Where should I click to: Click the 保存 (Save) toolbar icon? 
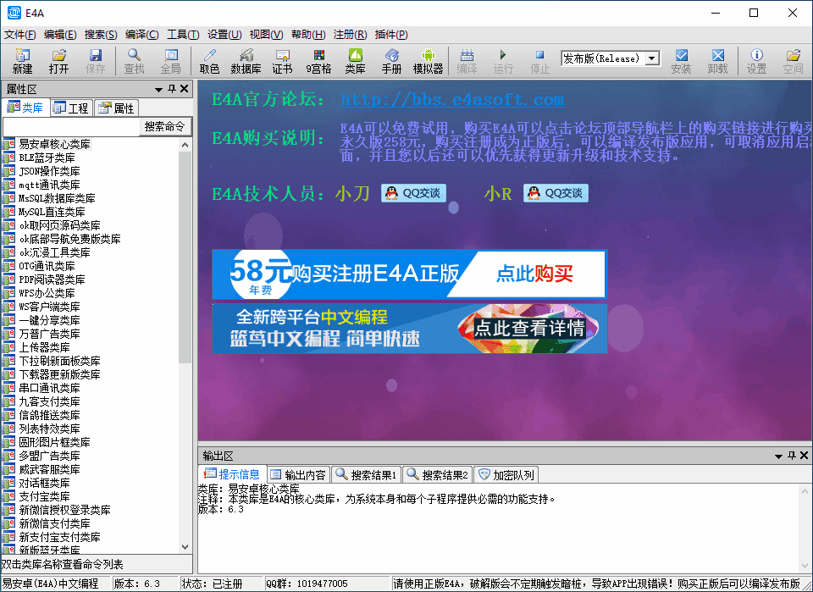(x=96, y=61)
